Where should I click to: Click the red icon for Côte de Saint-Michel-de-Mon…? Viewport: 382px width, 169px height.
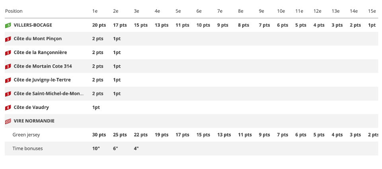click(x=8, y=94)
